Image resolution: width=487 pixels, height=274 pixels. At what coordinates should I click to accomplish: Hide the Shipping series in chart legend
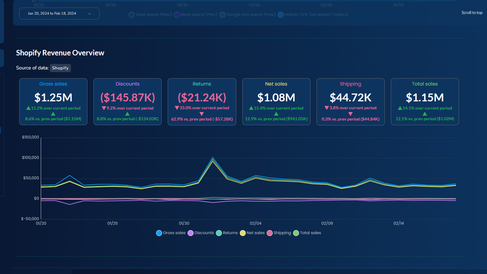279,233
